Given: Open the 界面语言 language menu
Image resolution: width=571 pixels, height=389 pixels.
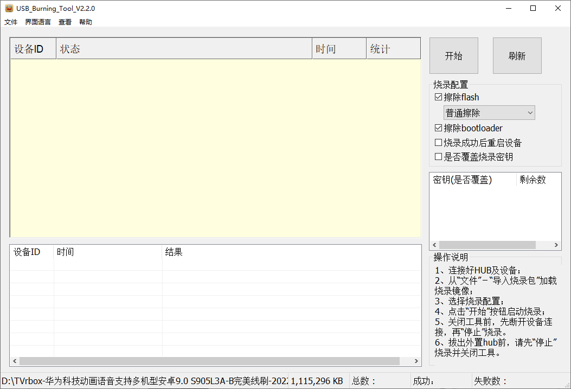Looking at the screenshot, I should pyautogui.click(x=37, y=22).
